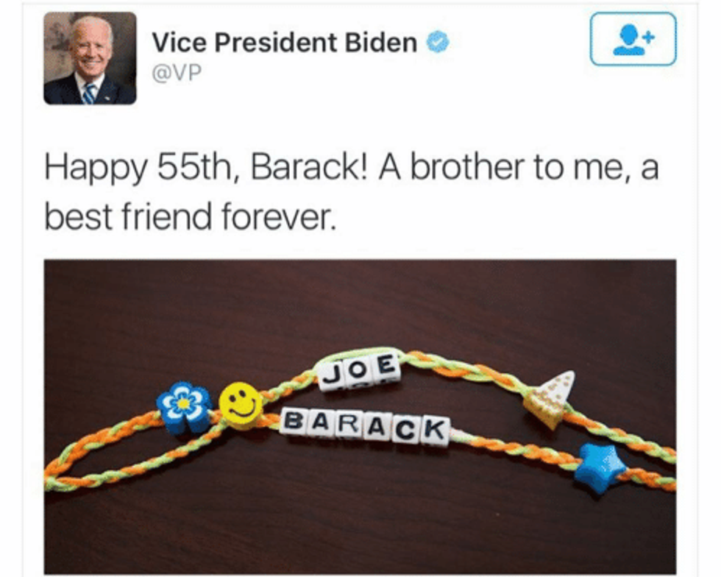Click the BARACK letter beads
The image size is (721, 577).
click(x=365, y=425)
